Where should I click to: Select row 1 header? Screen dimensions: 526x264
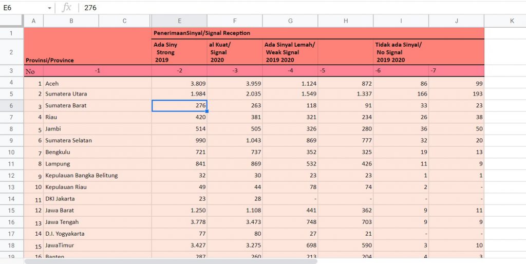pos(11,33)
